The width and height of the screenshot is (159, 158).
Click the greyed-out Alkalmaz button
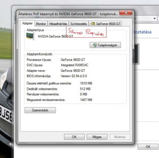120,137
